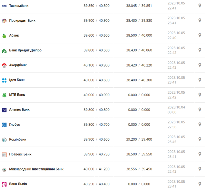Open location pin for Прокредит Банк
Viewport: 205px width, 190px height.
coord(200,21)
